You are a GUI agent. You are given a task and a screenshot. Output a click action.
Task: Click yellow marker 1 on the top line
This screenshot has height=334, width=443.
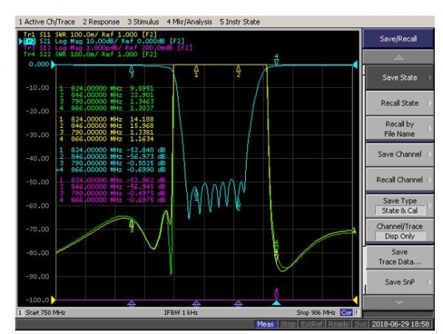[196, 71]
